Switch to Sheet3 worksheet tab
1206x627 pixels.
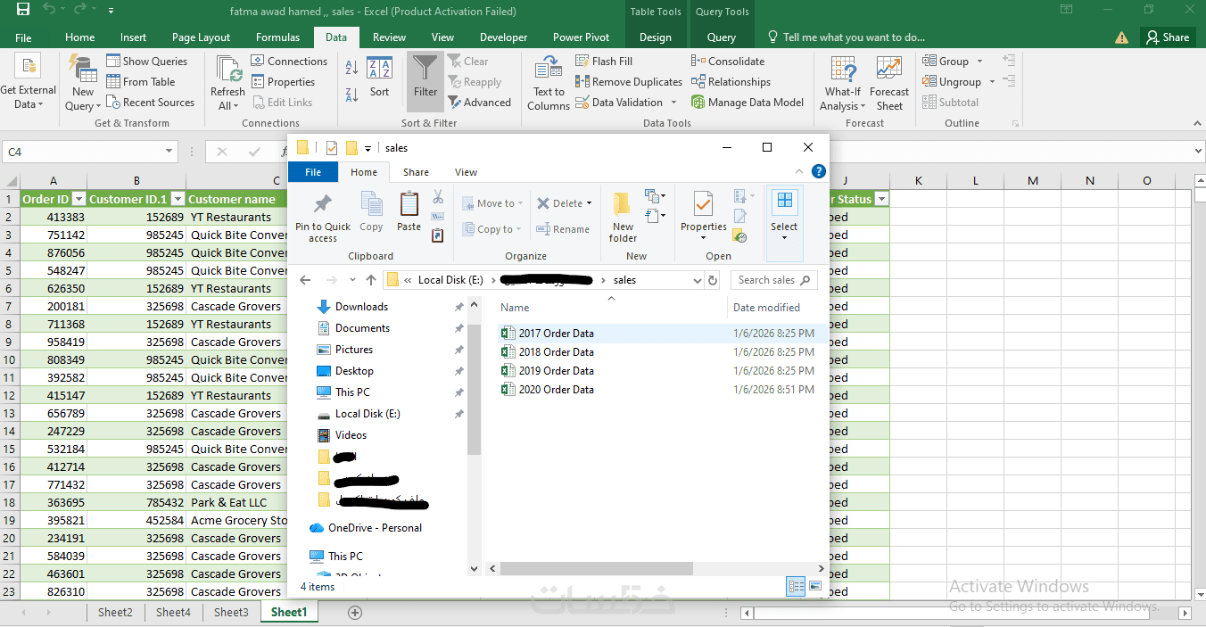(231, 612)
